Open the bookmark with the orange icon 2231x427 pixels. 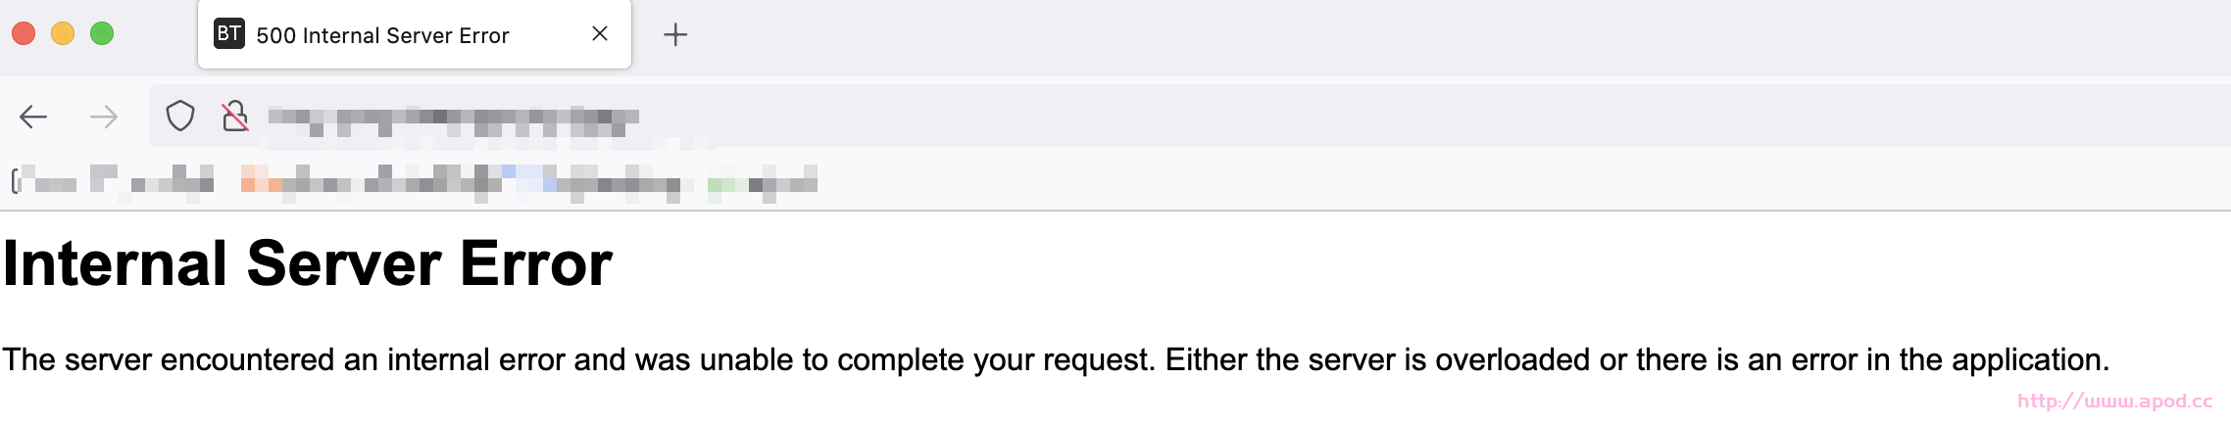[294, 181]
